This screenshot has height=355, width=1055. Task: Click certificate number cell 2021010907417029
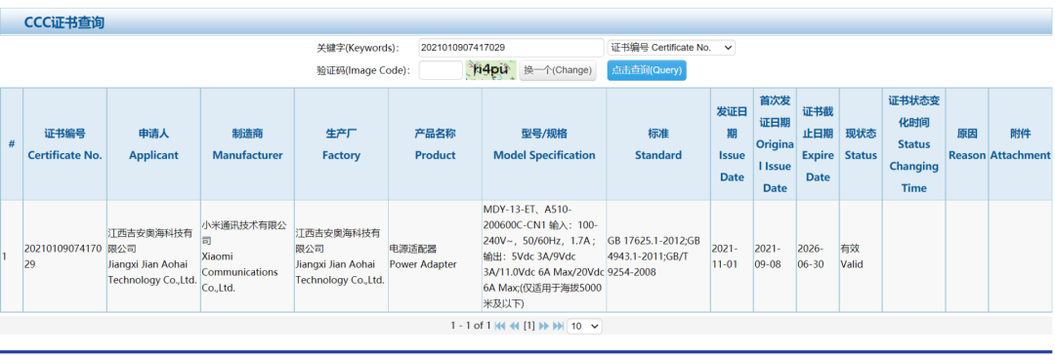64,256
